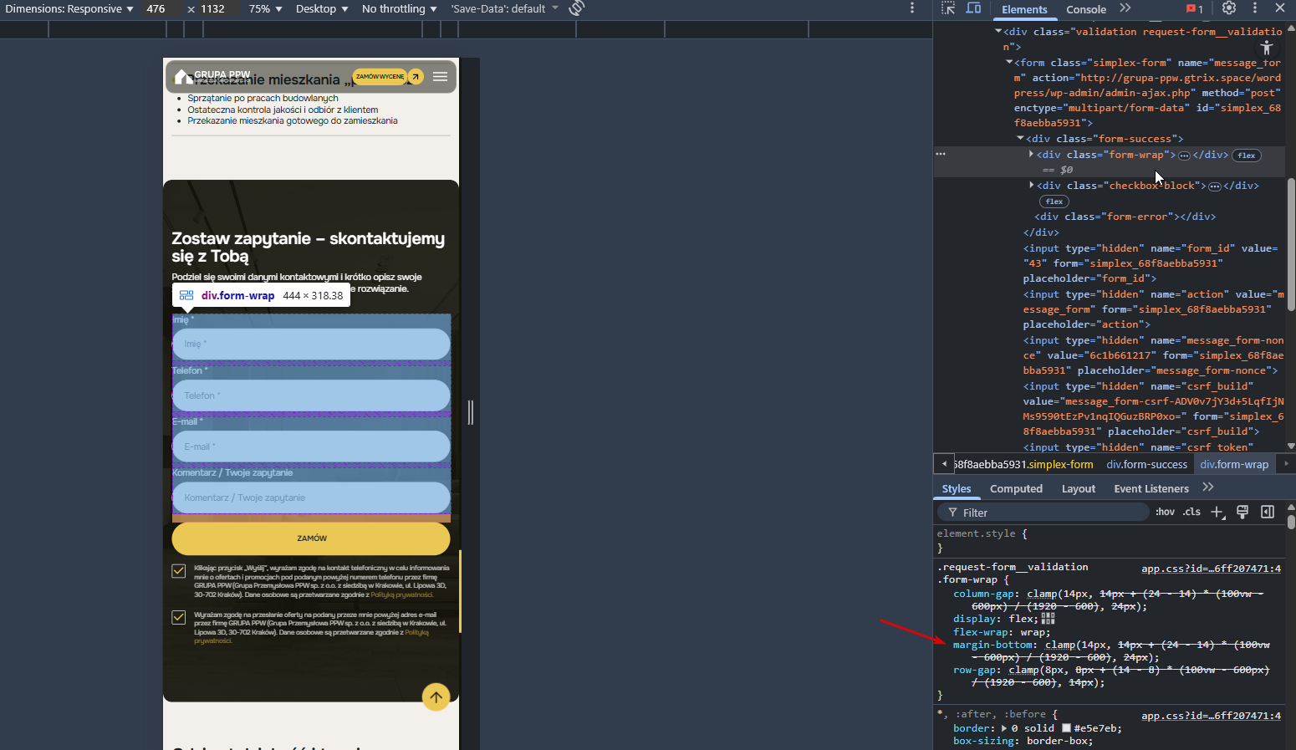Switch to the Console tab

(x=1086, y=9)
